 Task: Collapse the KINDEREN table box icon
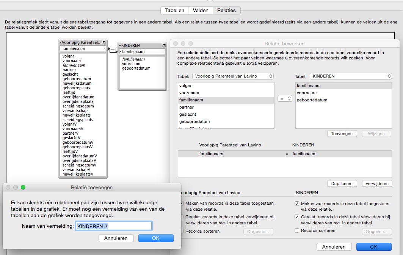tap(164, 45)
